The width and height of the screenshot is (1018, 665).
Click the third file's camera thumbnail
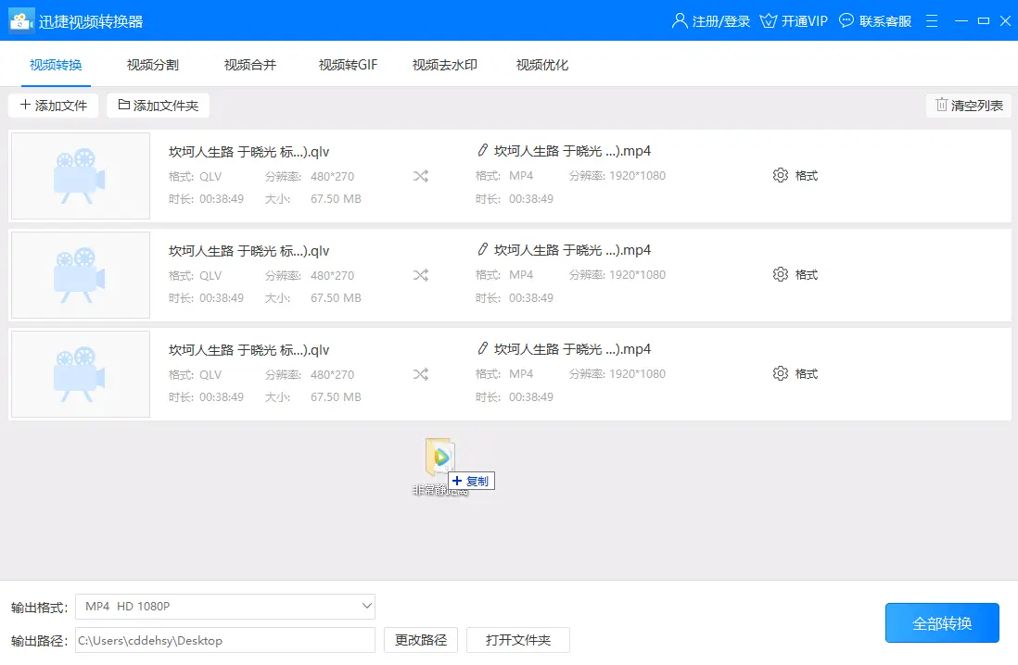(81, 374)
